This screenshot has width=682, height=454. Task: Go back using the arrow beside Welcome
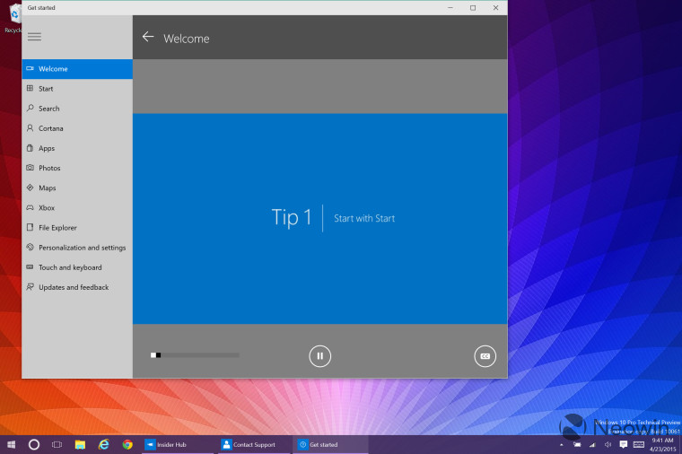(x=148, y=37)
